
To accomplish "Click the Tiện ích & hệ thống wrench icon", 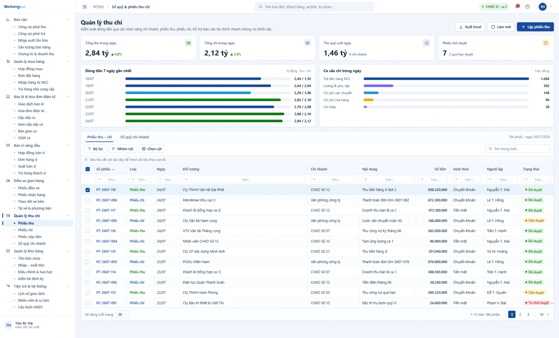I will (8, 286).
